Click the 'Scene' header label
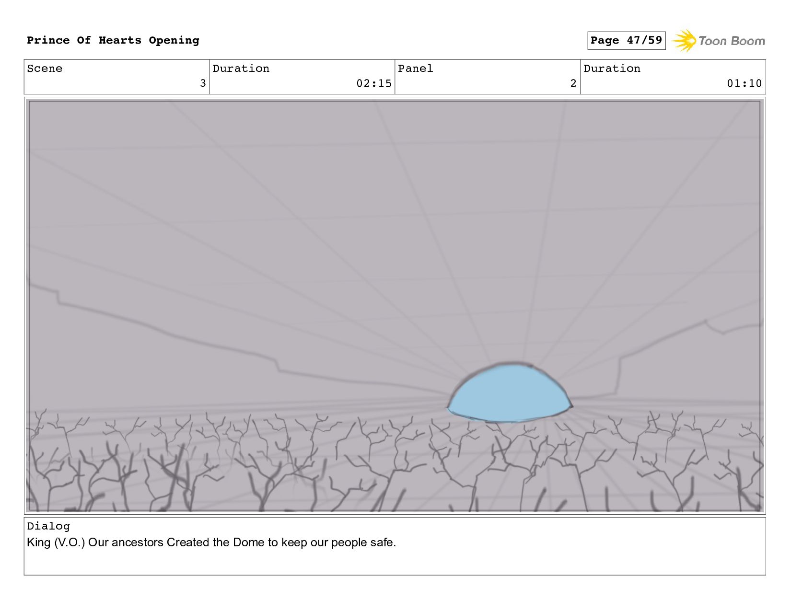Viewport: 791px width, 611px height. click(x=45, y=69)
